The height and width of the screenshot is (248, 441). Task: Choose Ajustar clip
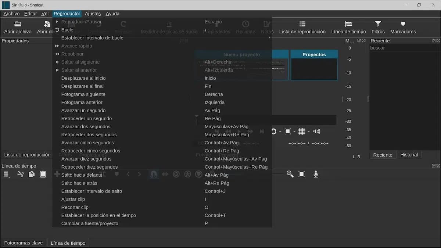pyautogui.click(x=162, y=200)
